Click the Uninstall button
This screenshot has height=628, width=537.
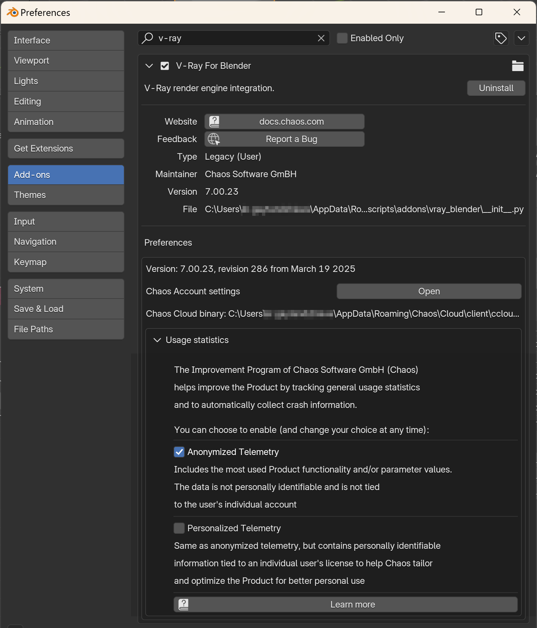coord(496,88)
